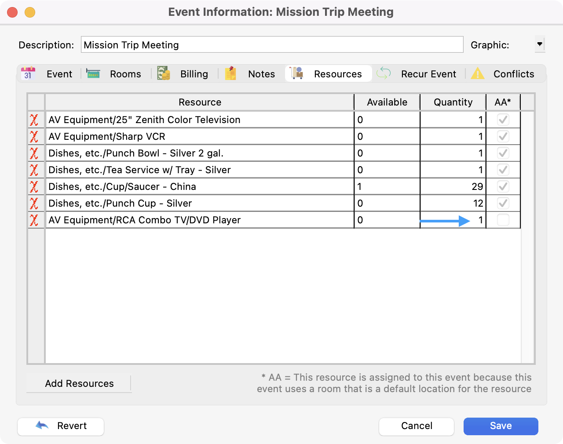Switch to the Billing tab

(194, 74)
